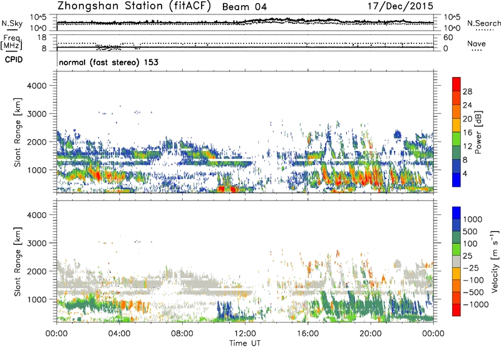Select the "N.Sky" legend label

[12, 23]
